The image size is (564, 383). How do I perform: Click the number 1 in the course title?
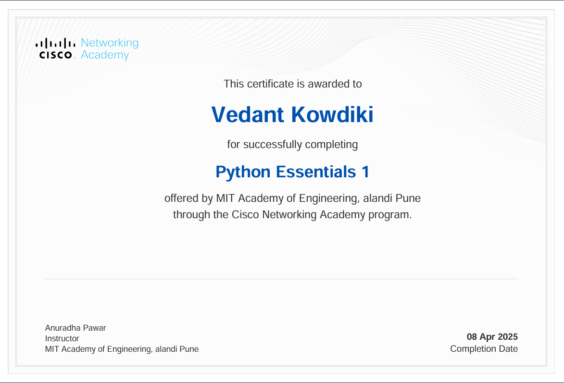click(x=365, y=172)
